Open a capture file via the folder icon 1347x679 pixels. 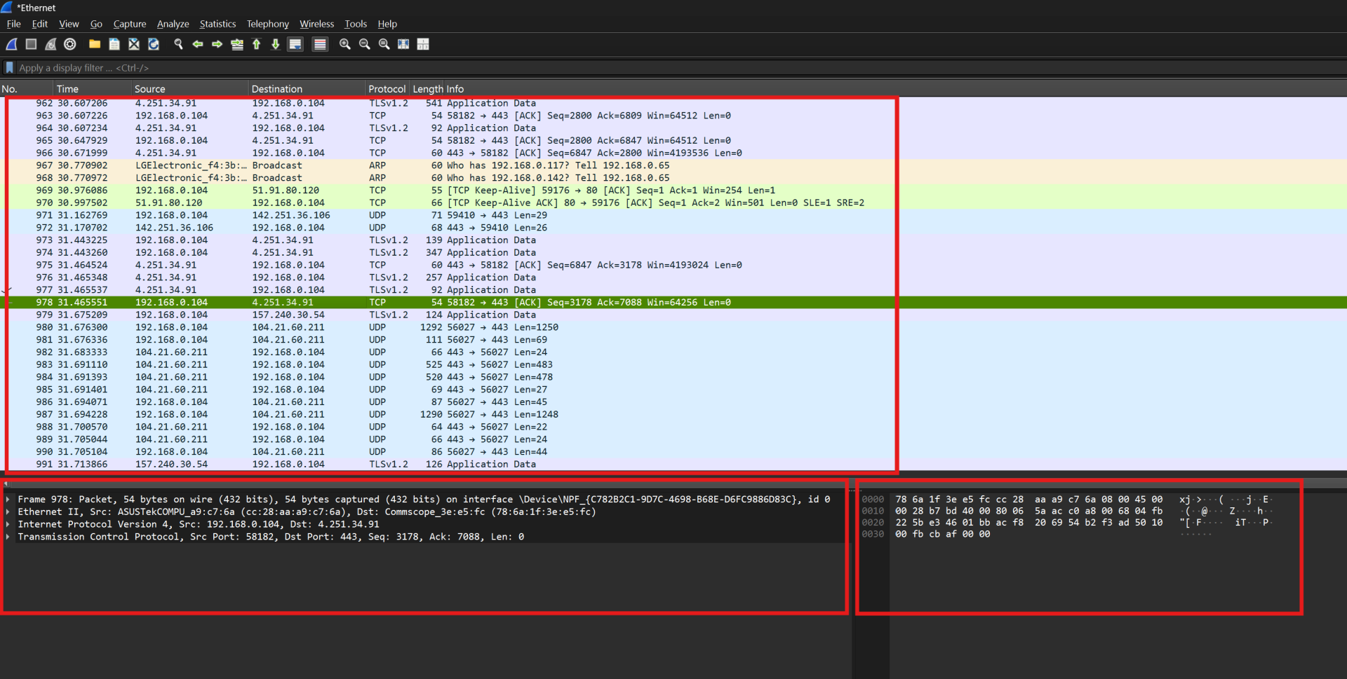click(x=95, y=44)
